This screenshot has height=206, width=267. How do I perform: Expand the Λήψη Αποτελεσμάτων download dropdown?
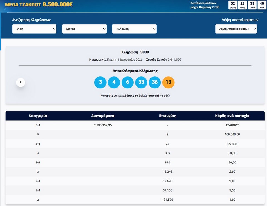coord(236,29)
